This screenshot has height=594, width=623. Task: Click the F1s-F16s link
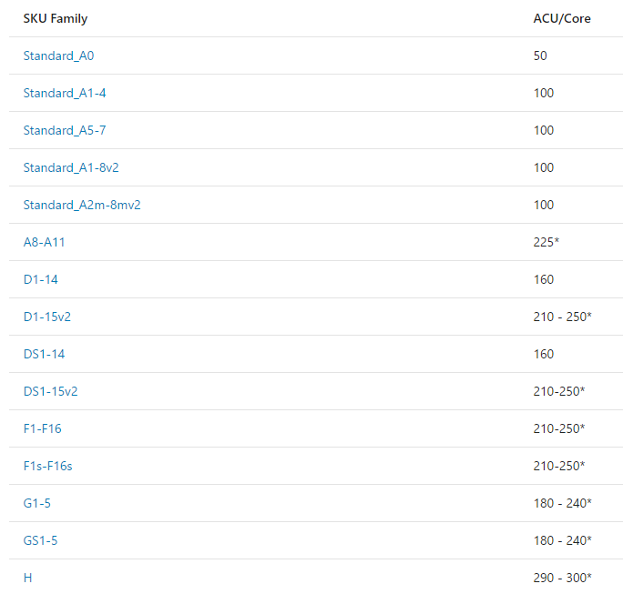[47, 467]
